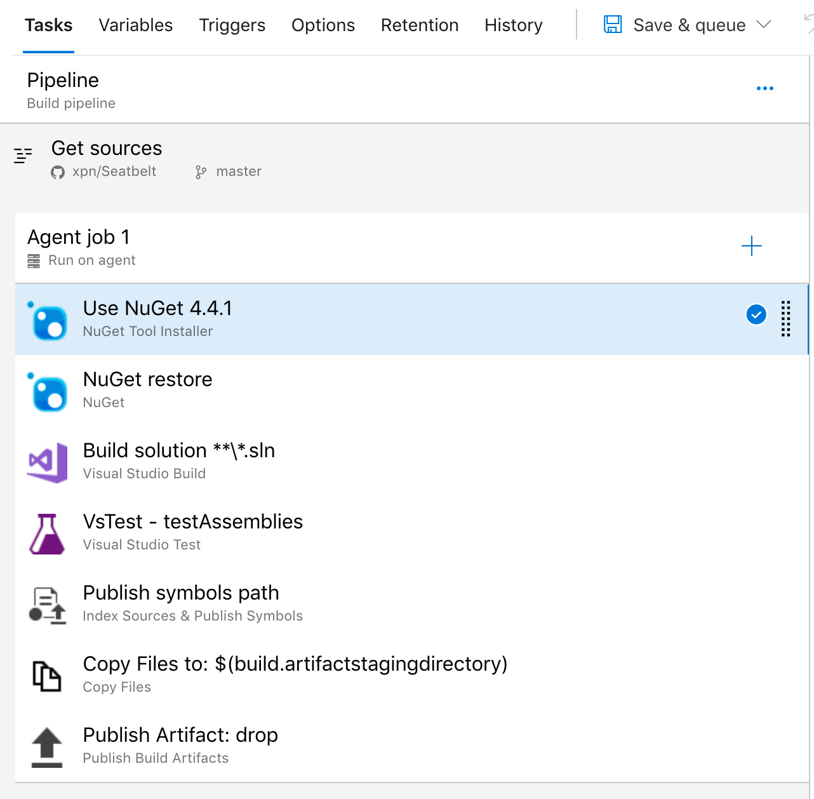Add a task to Agent job 1 with plus icon
Image resolution: width=814 pixels, height=799 pixels.
coord(752,246)
